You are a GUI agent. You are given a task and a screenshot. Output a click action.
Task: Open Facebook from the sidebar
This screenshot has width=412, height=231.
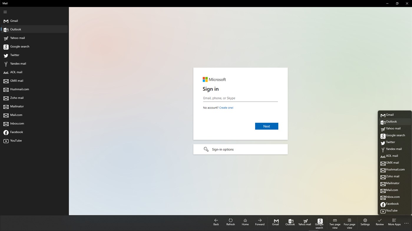point(16,132)
